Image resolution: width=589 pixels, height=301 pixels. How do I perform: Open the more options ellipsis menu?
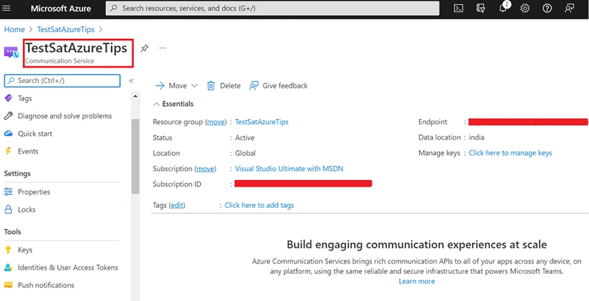[x=162, y=48]
